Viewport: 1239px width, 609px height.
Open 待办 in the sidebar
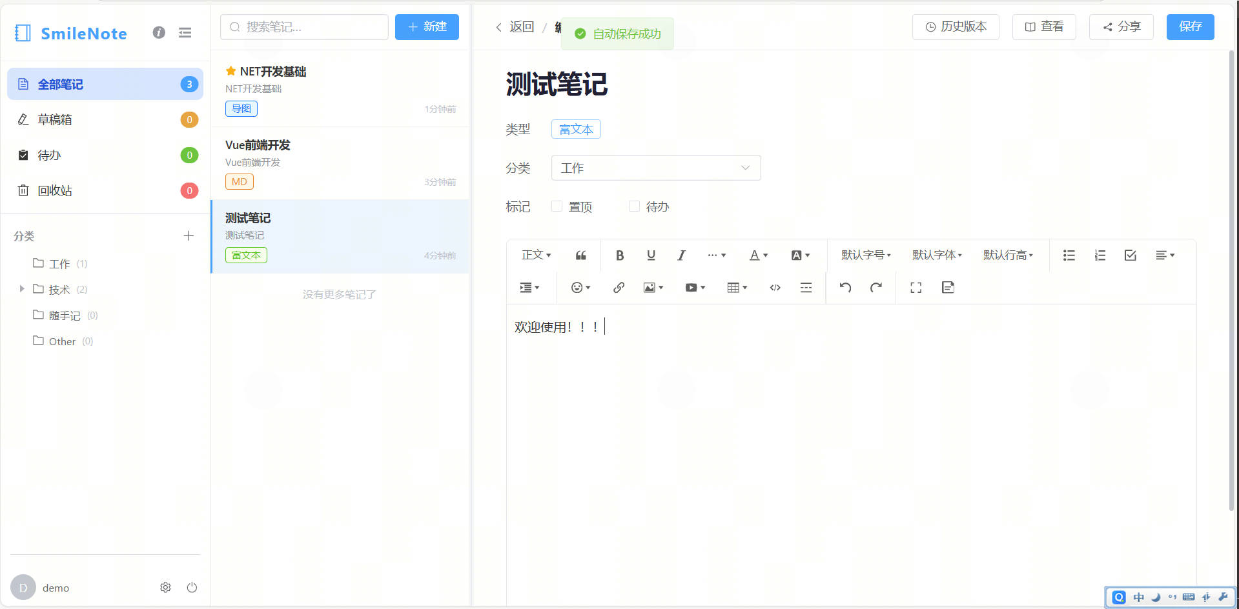pos(105,155)
